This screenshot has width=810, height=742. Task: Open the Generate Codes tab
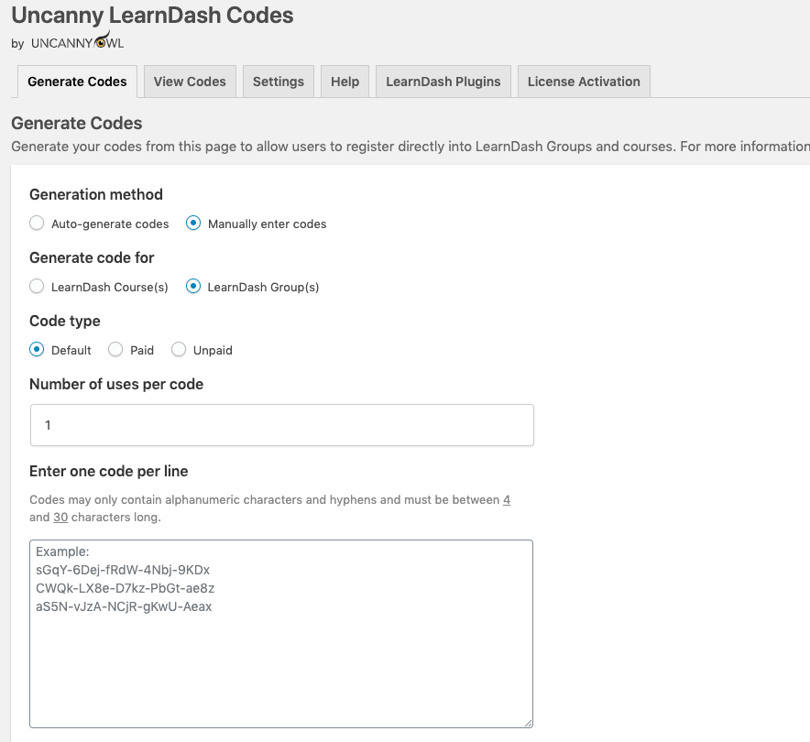coord(77,82)
